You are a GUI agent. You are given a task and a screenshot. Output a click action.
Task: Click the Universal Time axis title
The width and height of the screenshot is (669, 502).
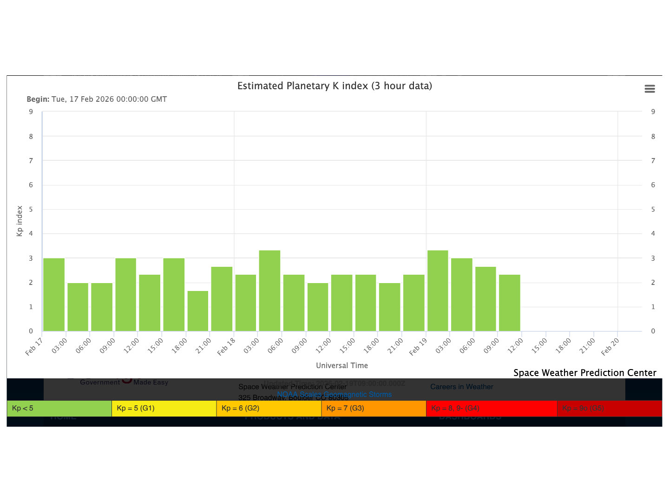342,365
